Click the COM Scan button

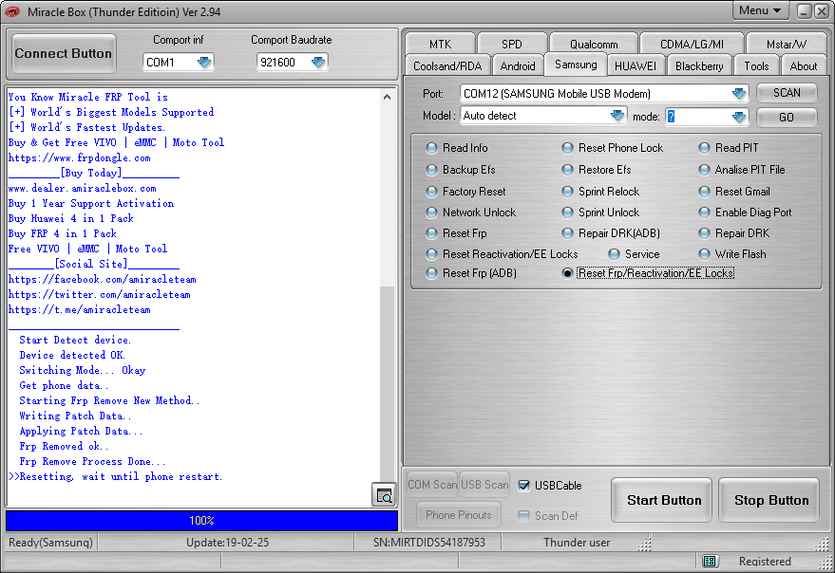[432, 485]
